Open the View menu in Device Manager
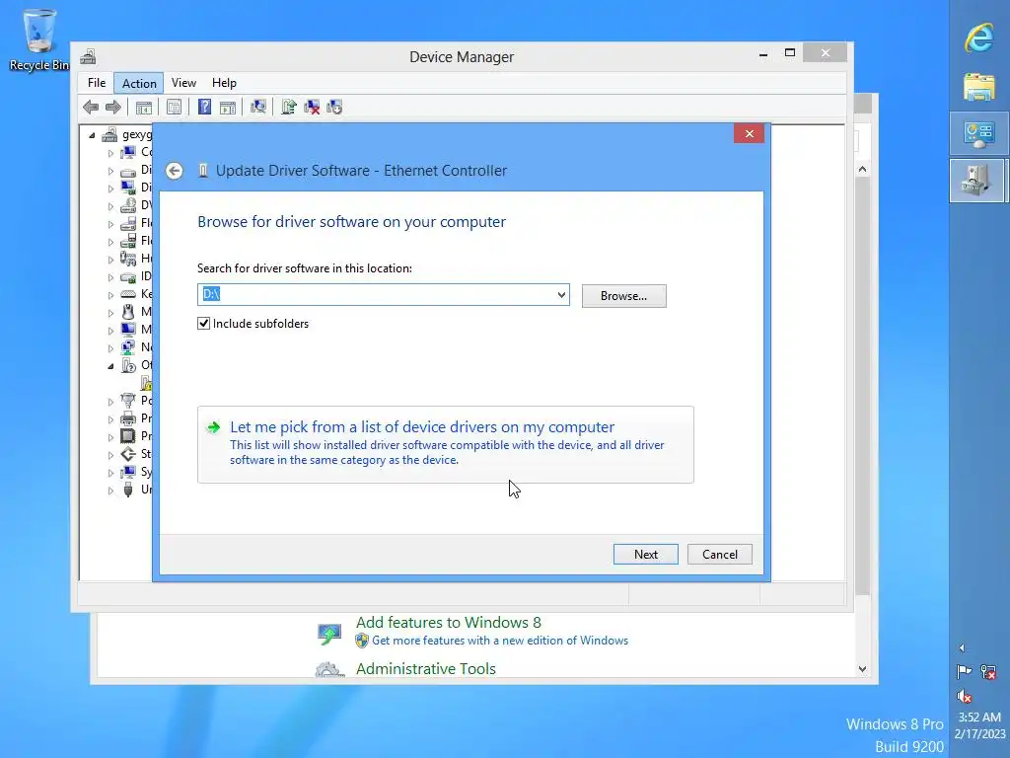Viewport: 1010px width, 758px height. (x=183, y=83)
